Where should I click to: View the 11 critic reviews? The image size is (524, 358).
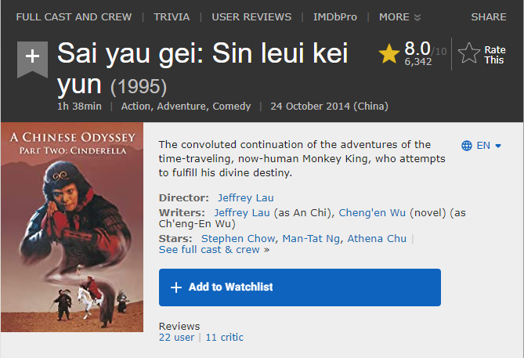(x=225, y=337)
